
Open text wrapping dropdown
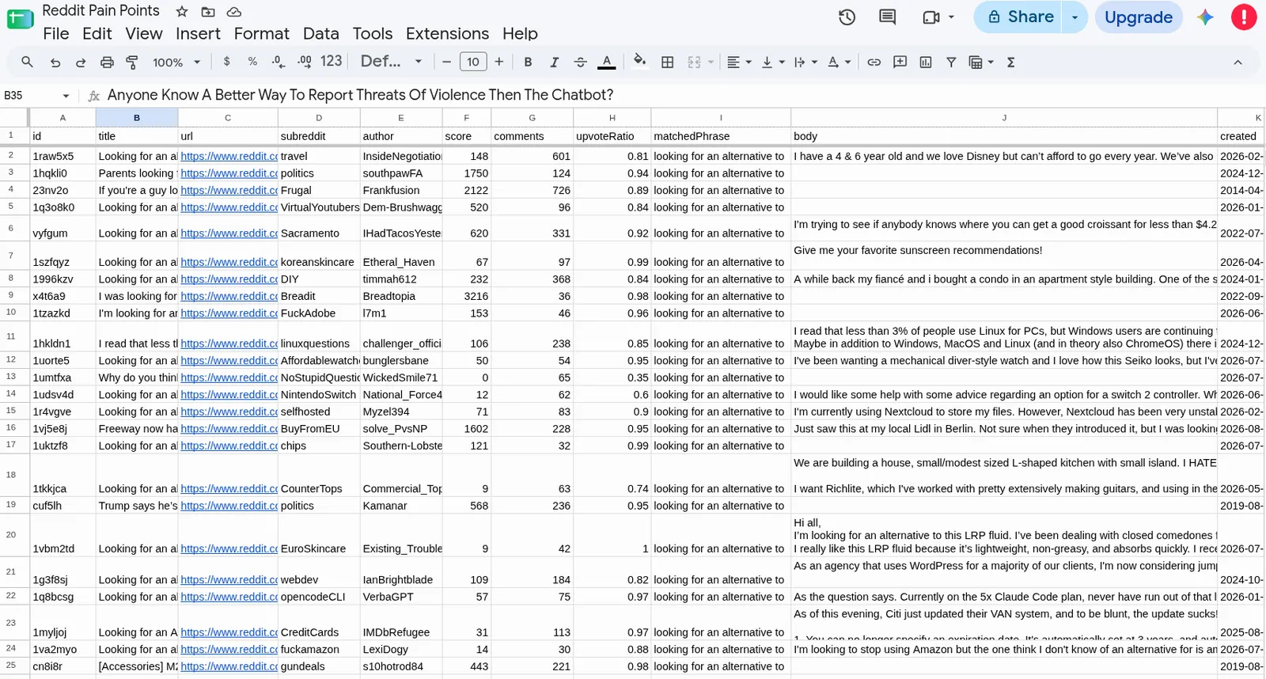point(805,62)
